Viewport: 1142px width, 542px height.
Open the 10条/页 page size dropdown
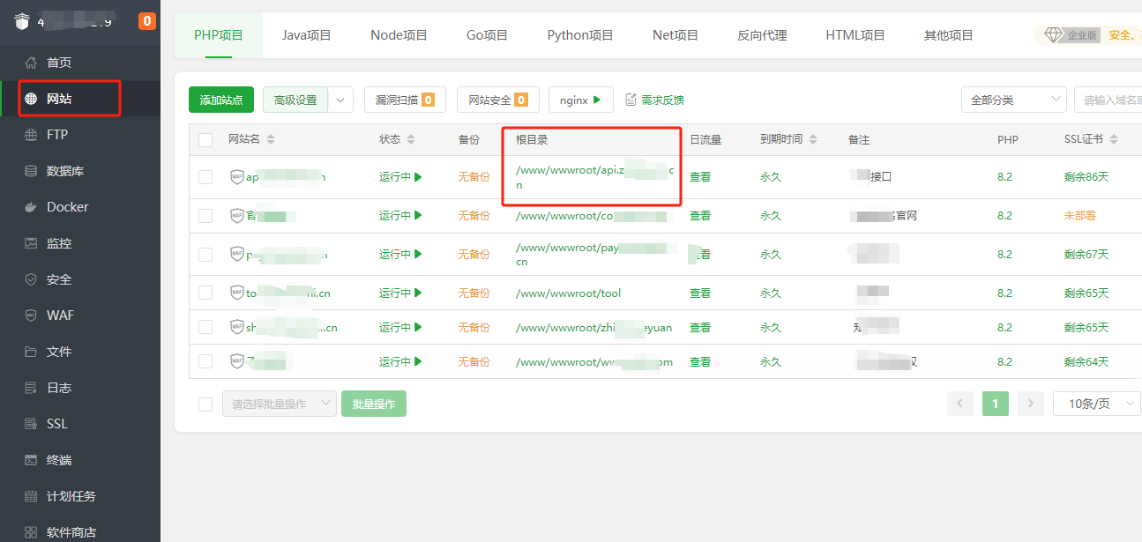pyautogui.click(x=1097, y=404)
